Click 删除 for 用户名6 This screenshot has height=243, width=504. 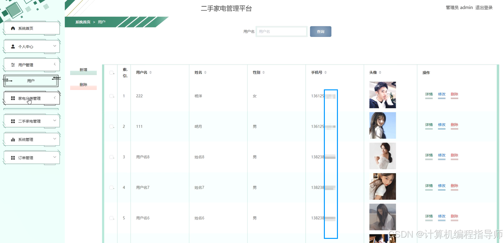click(454, 217)
